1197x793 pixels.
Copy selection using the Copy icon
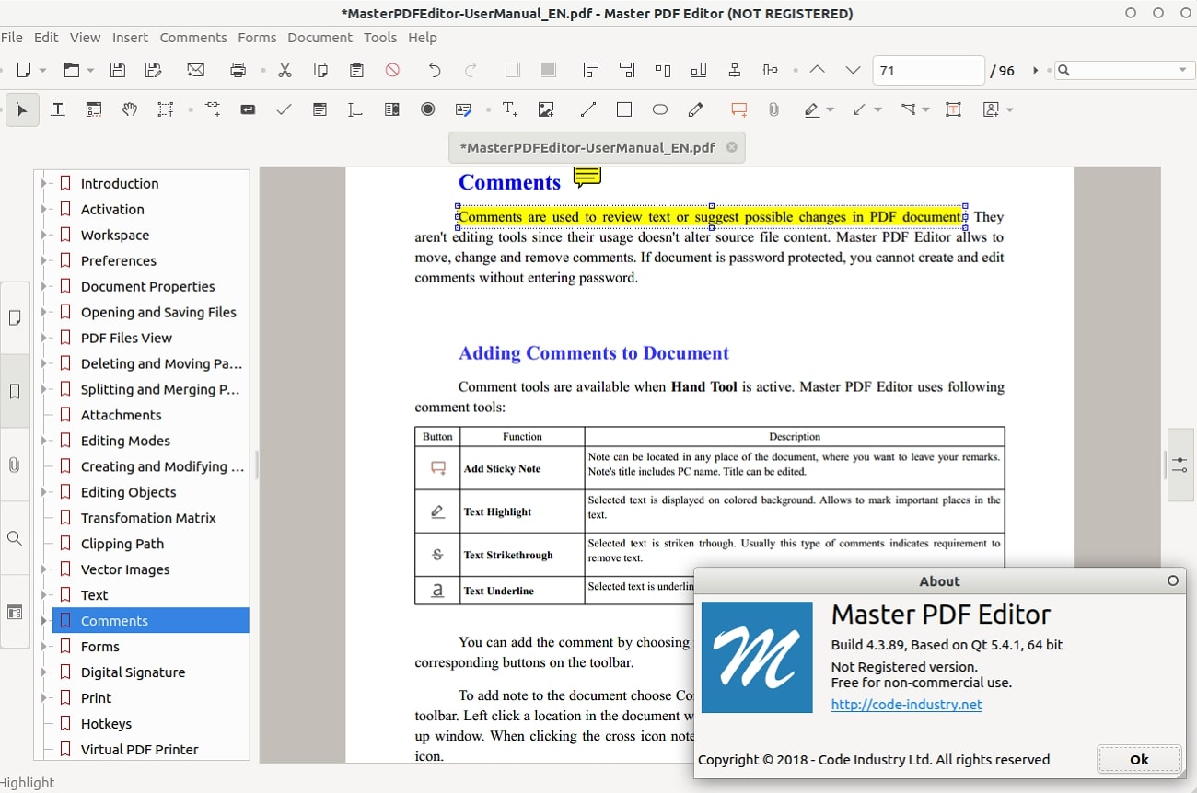tap(320, 70)
